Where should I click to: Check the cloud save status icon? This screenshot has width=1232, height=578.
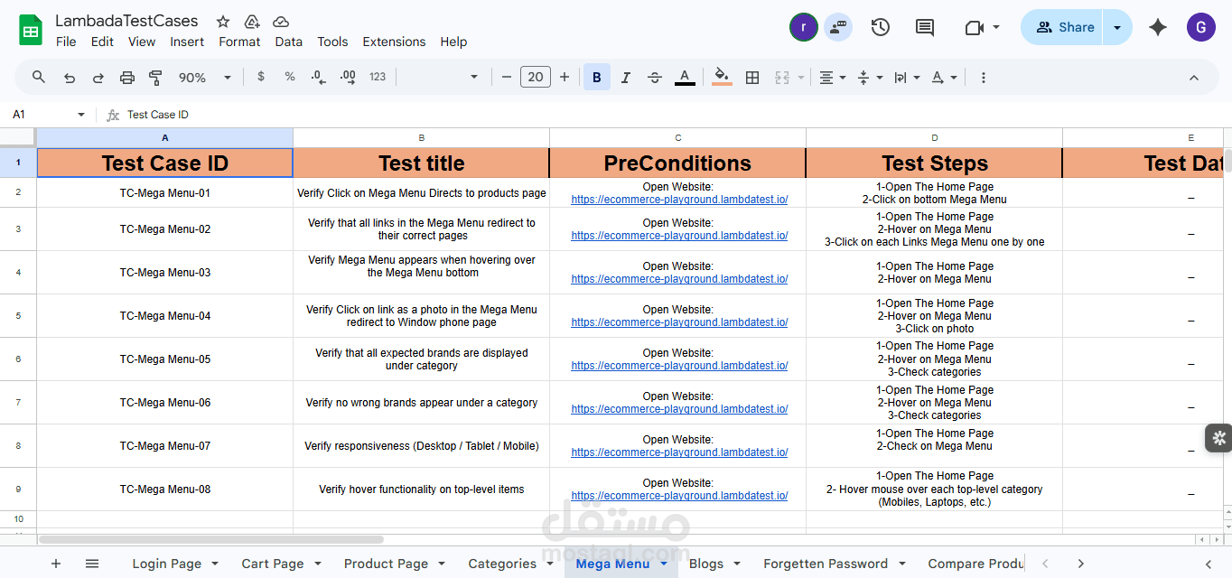(281, 22)
